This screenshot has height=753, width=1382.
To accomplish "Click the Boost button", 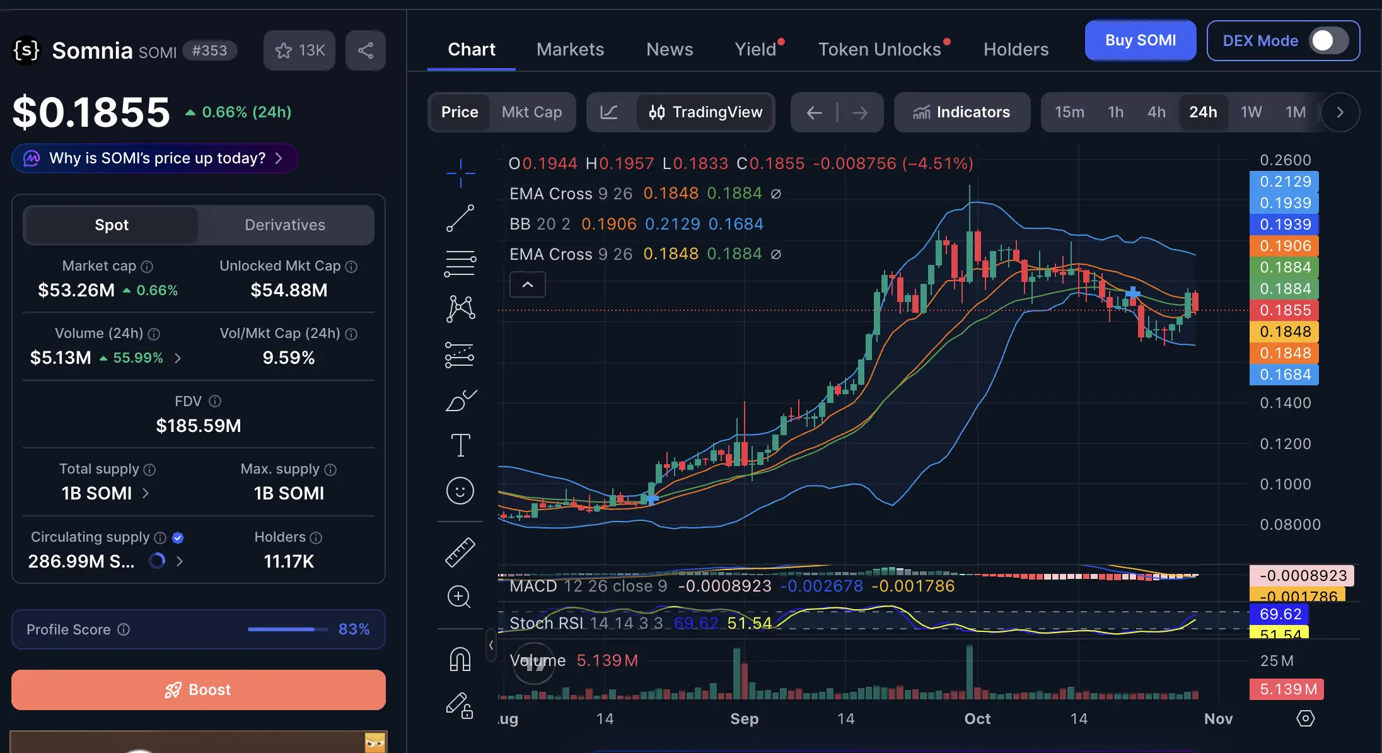I will [x=199, y=690].
